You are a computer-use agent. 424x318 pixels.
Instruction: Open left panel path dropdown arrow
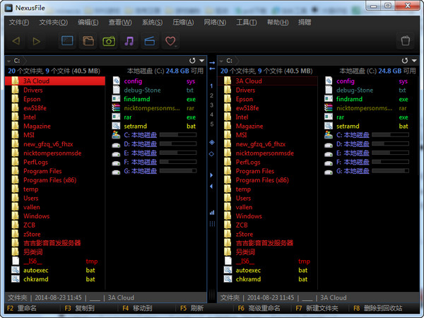(x=200, y=61)
